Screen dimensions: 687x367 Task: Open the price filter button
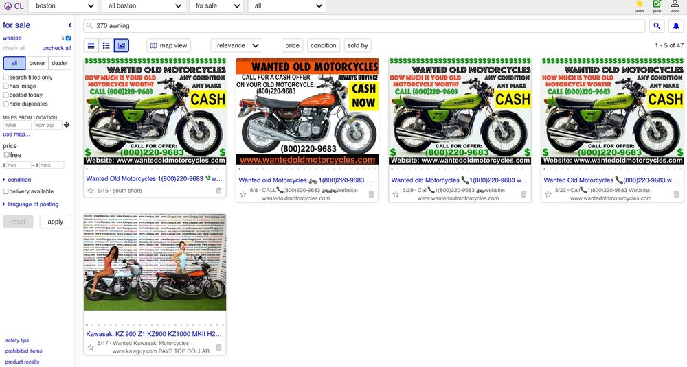pyautogui.click(x=292, y=45)
